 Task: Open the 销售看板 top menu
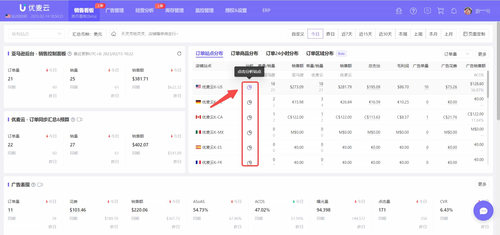(84, 11)
